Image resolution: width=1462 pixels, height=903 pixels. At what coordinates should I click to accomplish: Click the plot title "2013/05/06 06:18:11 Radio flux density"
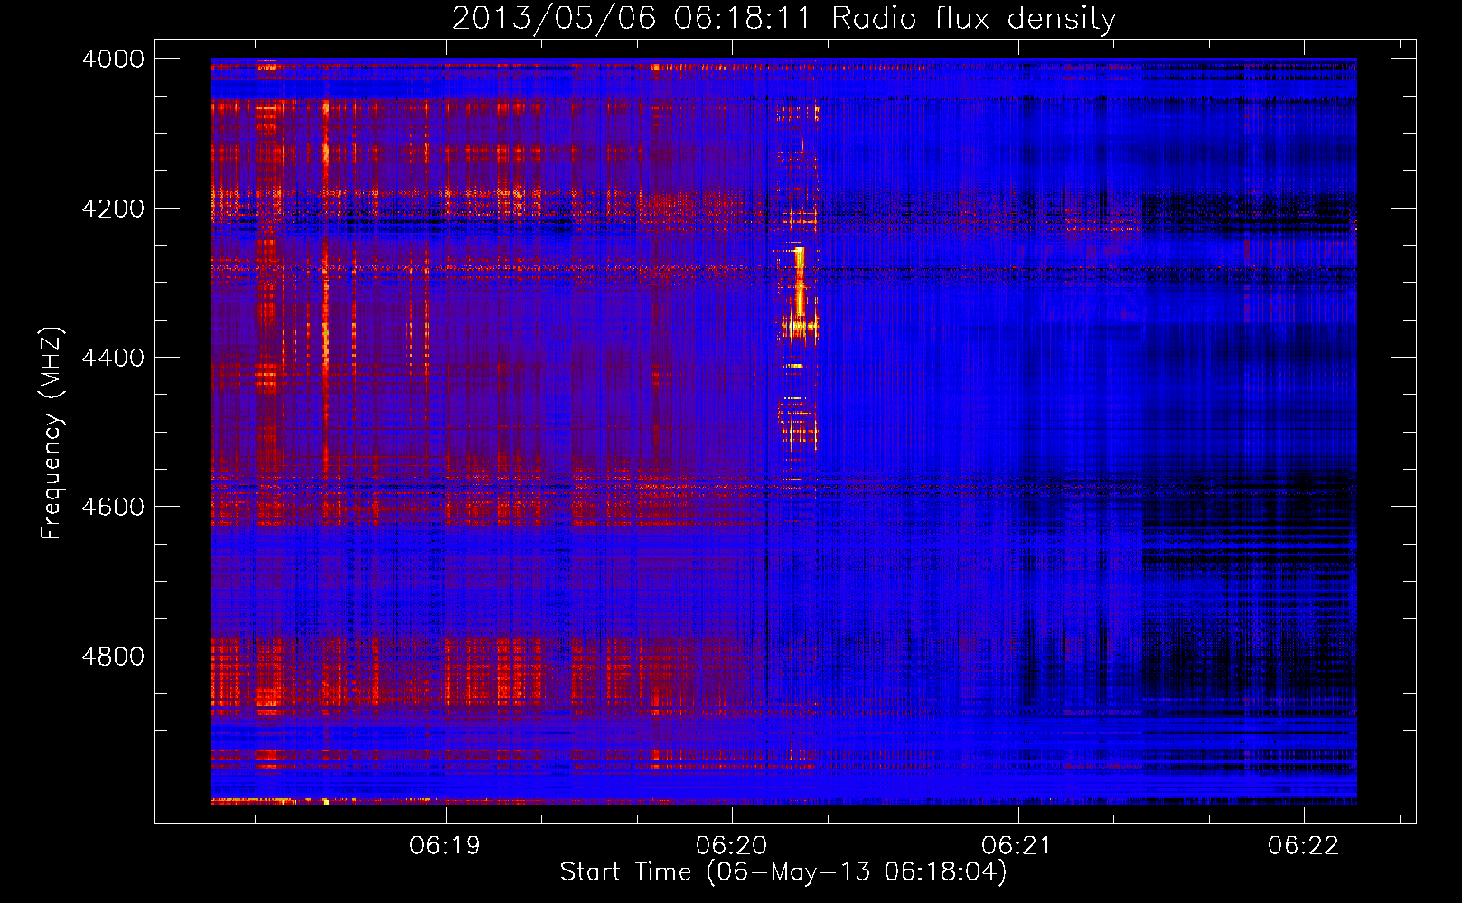click(783, 18)
